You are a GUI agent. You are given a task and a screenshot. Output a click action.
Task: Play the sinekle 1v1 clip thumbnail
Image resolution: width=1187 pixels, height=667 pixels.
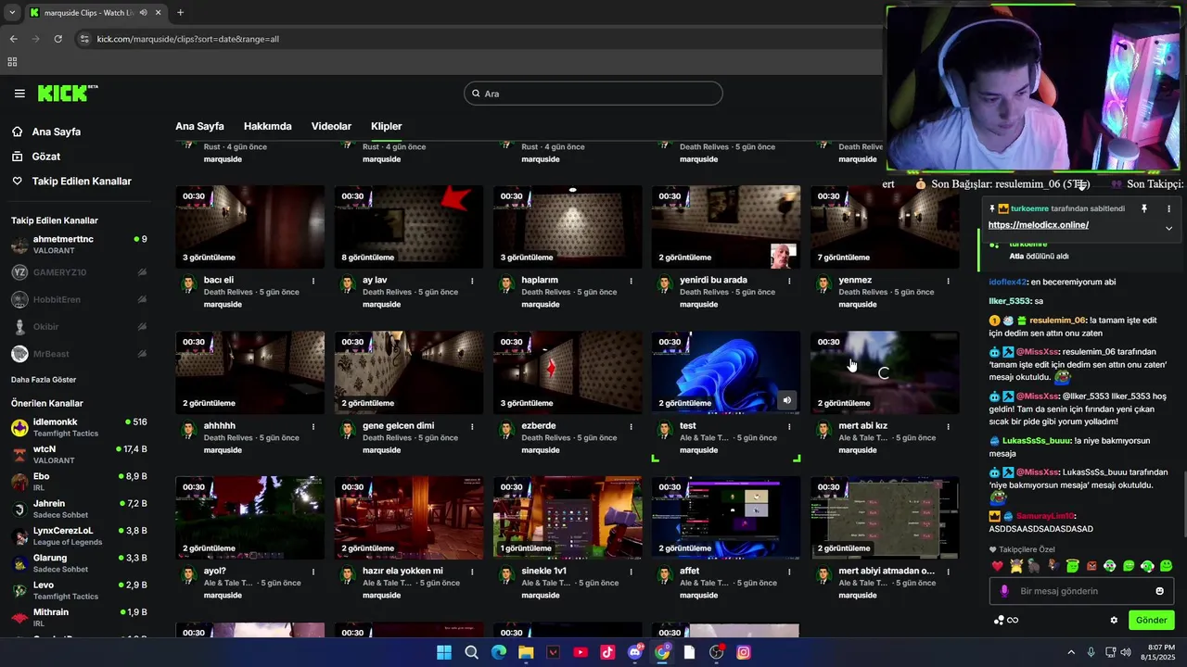click(568, 518)
